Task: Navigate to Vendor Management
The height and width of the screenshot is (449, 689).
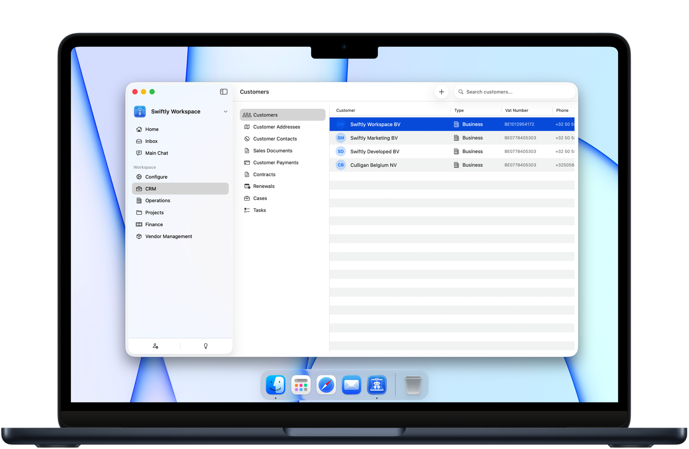Action: point(168,236)
